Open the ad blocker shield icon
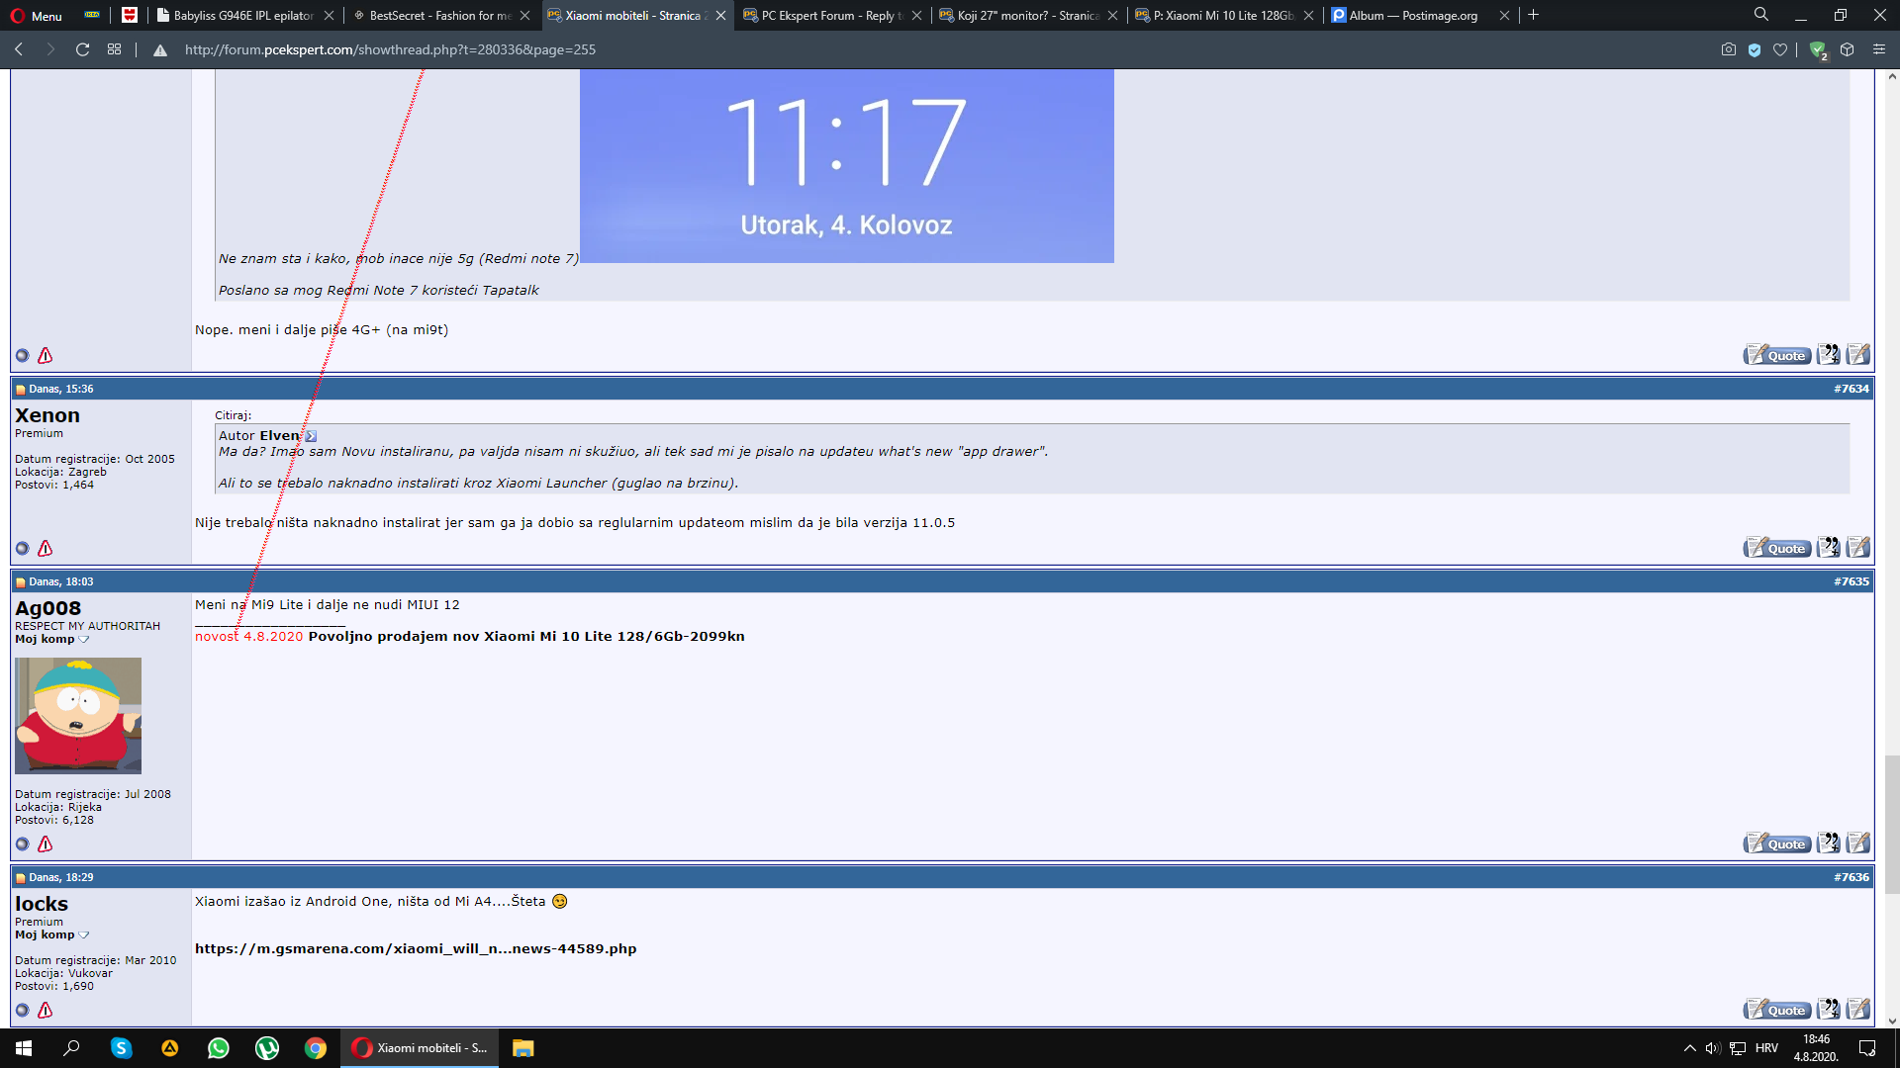This screenshot has width=1900, height=1068. [1755, 49]
